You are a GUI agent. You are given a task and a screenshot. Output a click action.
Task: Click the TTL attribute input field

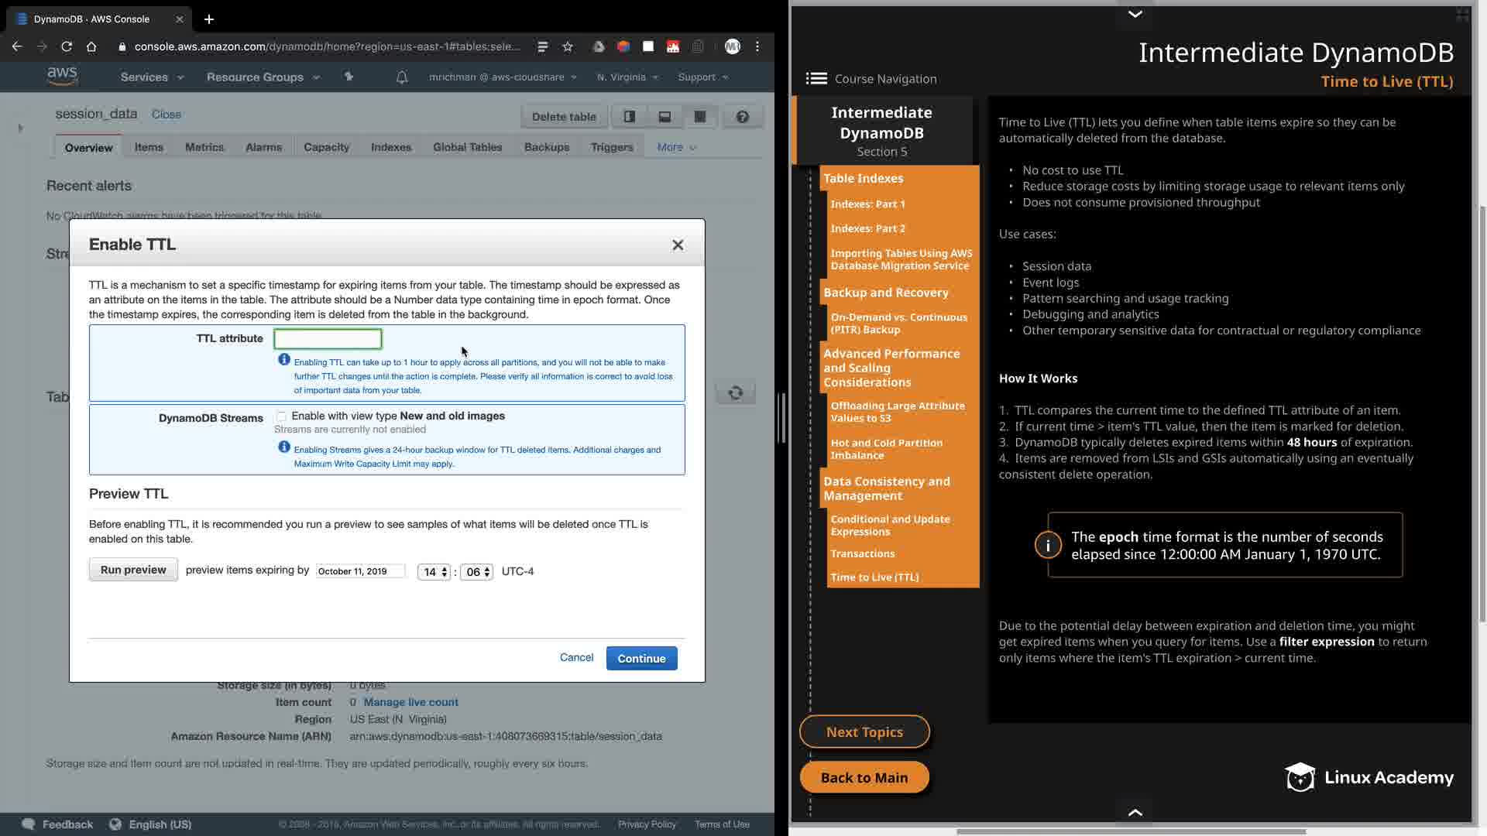coord(328,339)
